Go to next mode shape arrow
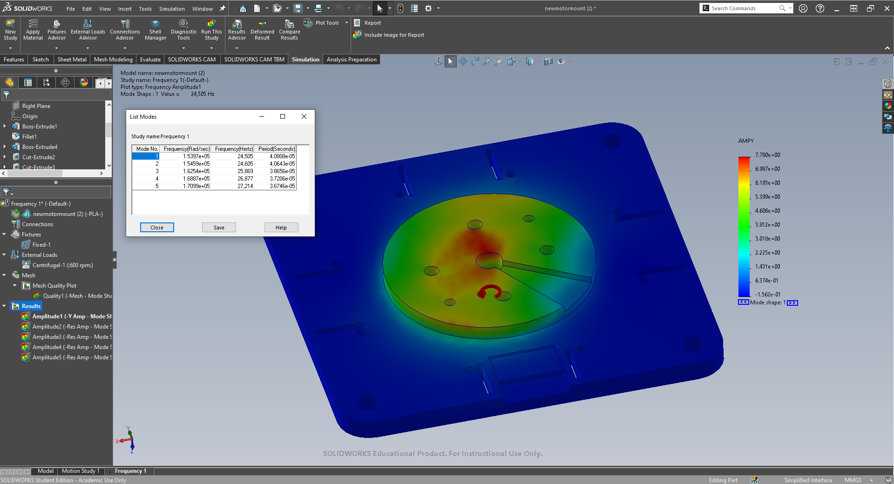The width and height of the screenshot is (894, 484). click(x=792, y=302)
